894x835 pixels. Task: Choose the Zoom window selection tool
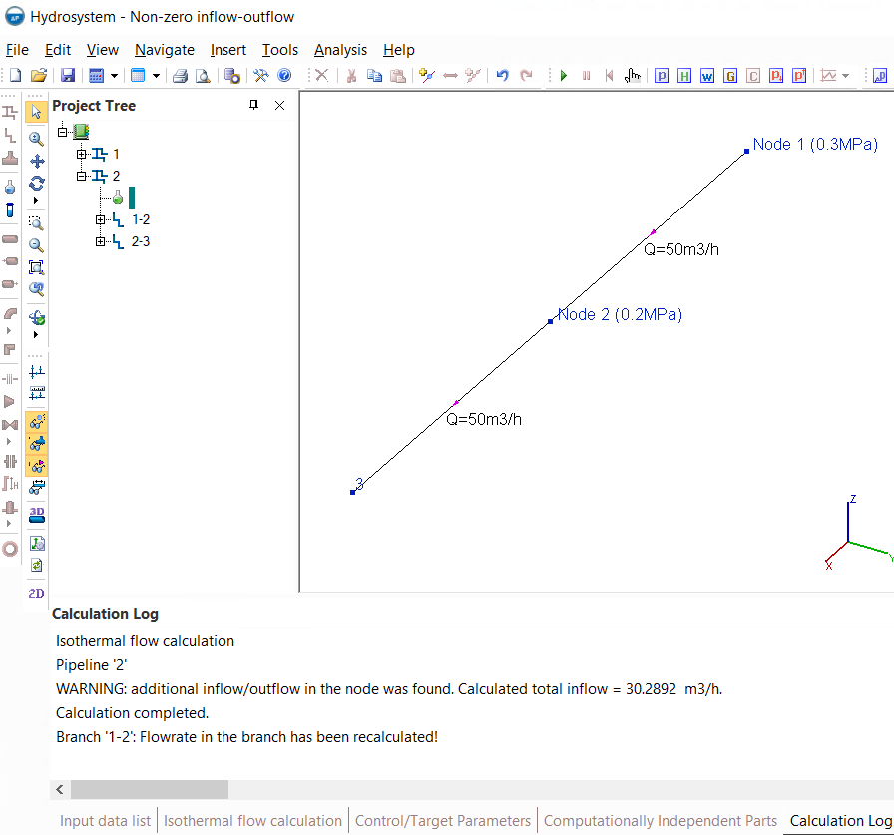(37, 223)
